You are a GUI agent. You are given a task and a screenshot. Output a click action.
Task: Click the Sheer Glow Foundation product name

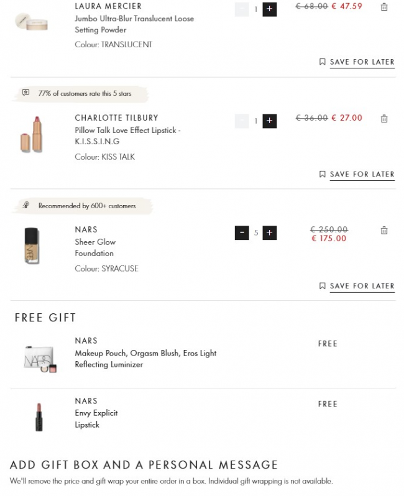coord(95,247)
